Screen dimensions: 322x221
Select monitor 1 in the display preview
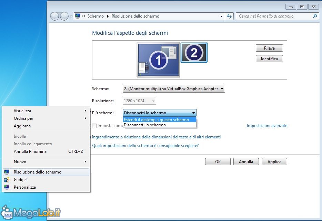(x=158, y=60)
